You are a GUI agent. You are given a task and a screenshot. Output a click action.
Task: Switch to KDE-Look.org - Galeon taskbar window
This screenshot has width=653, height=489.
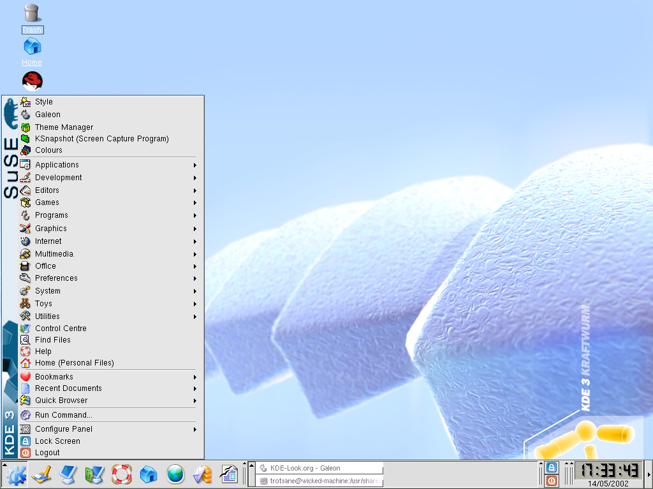(319, 468)
